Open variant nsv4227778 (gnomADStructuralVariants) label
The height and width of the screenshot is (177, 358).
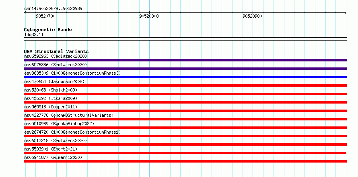coord(69,115)
